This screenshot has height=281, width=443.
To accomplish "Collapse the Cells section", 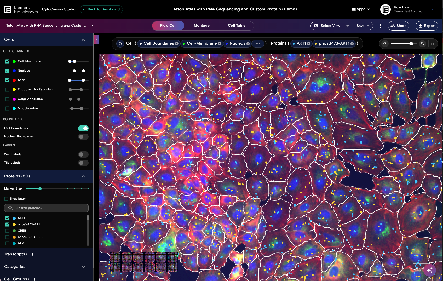I will click(83, 40).
